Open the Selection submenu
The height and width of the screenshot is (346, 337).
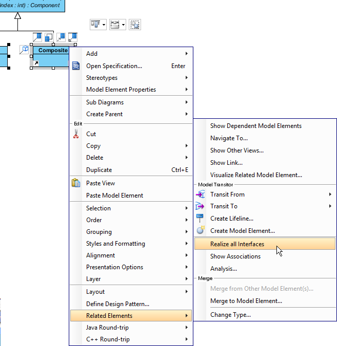(131, 208)
